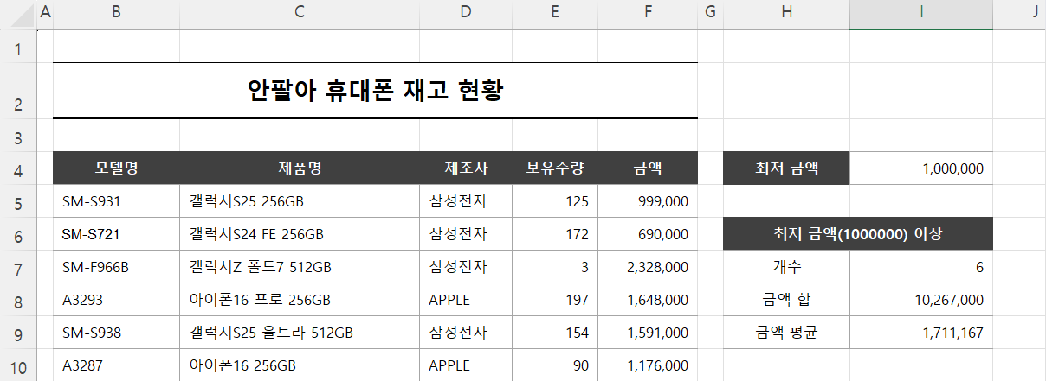Select row 7 header
1046x381 pixels.
coord(18,267)
